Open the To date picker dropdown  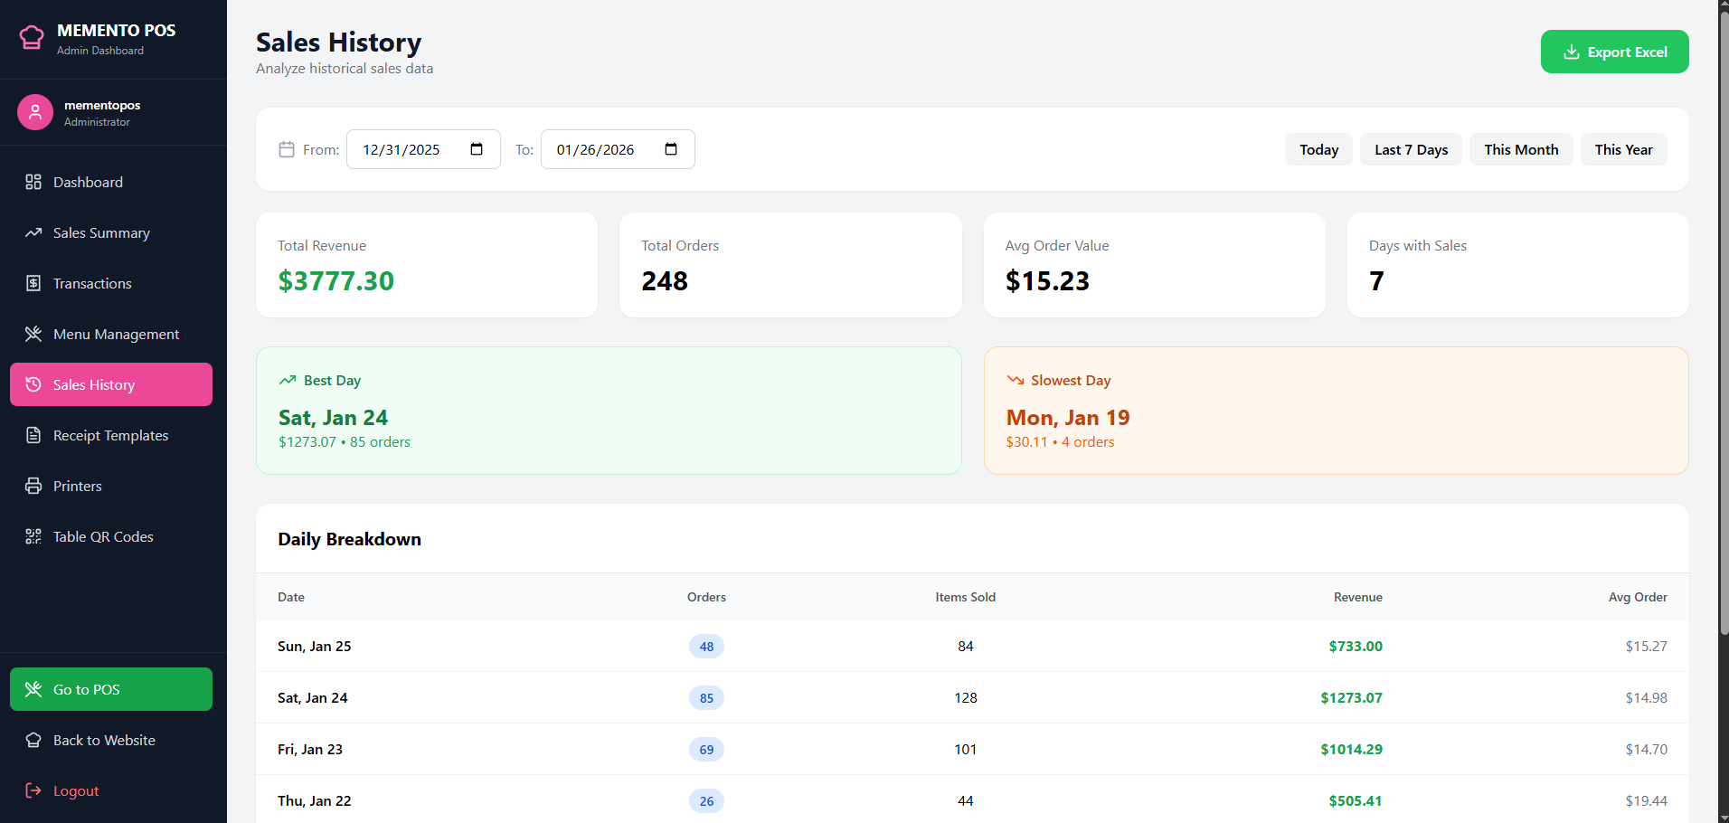(671, 149)
